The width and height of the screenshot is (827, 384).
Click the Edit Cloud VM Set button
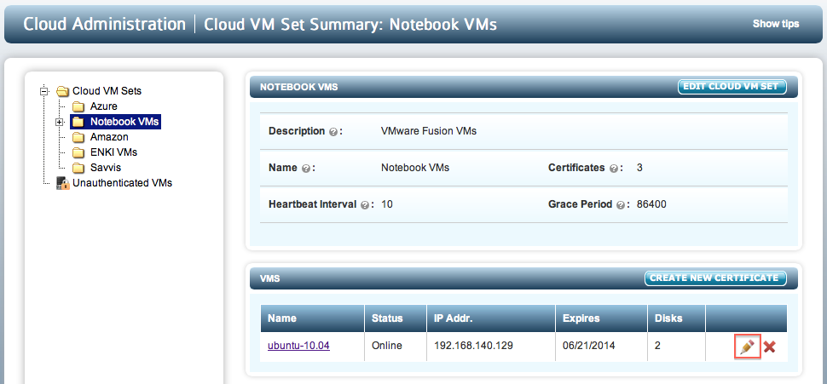click(732, 87)
